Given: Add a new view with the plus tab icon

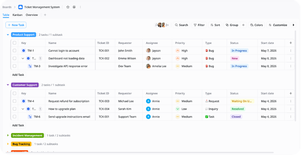Looking at the screenshot, I should (45, 15).
